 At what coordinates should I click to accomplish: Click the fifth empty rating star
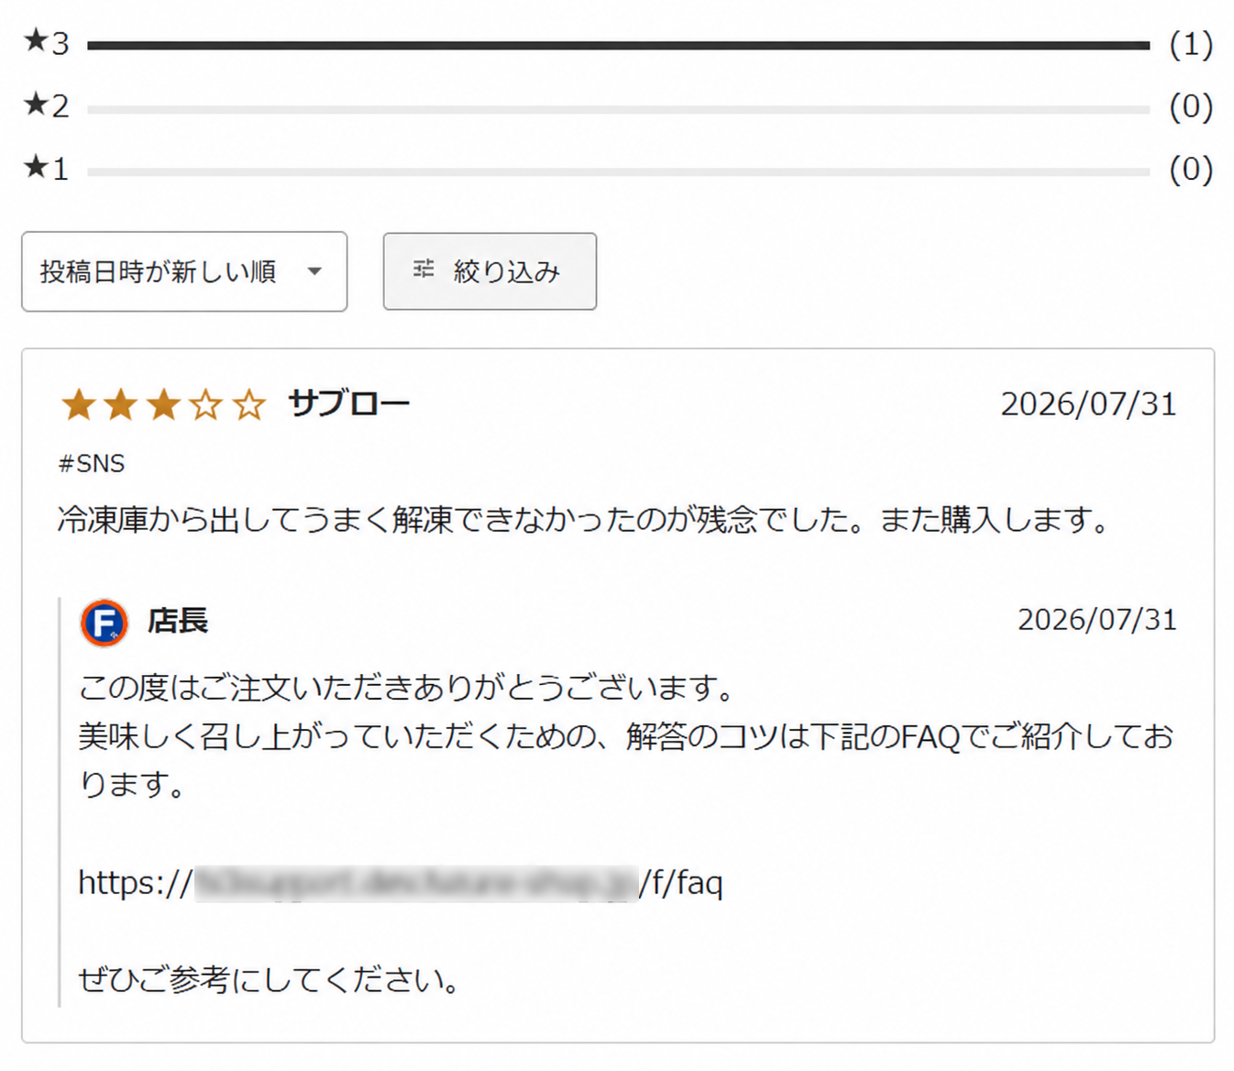(x=248, y=404)
